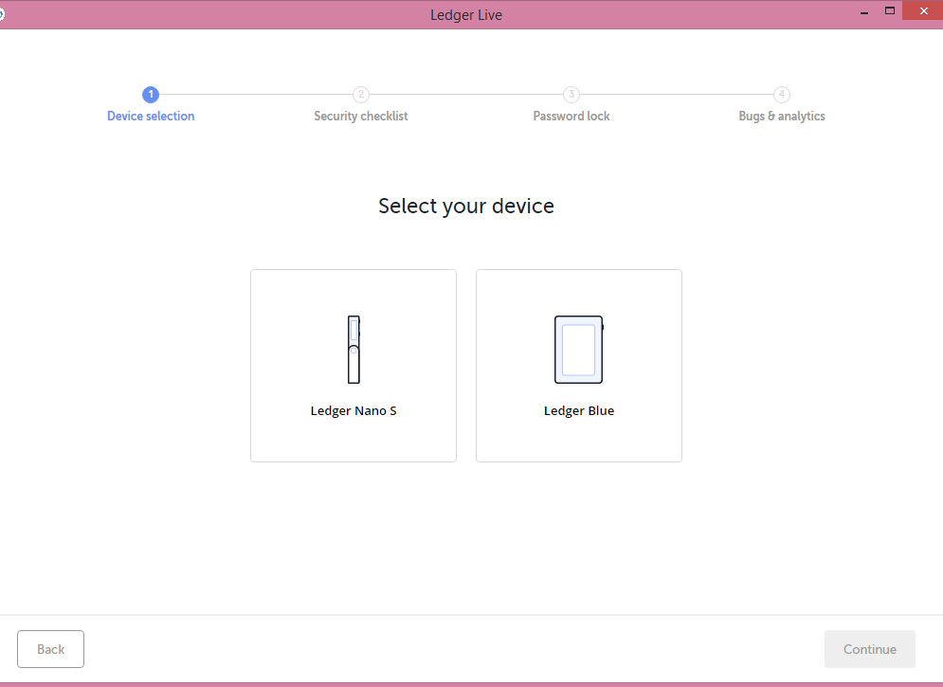943x687 pixels.
Task: Open the Device selection step label
Action: 151,116
